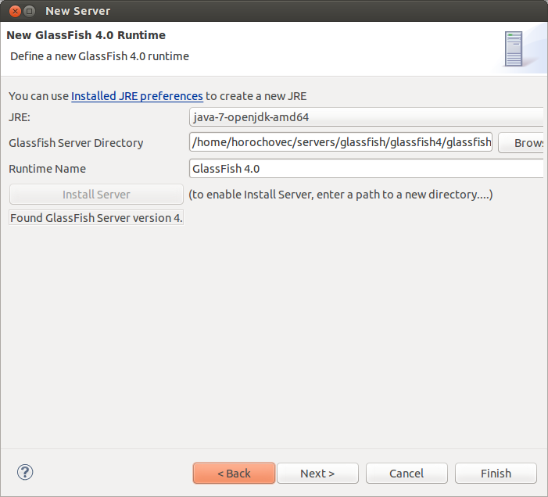This screenshot has height=497, width=548.
Task: Proceed with the Next button
Action: pos(317,474)
